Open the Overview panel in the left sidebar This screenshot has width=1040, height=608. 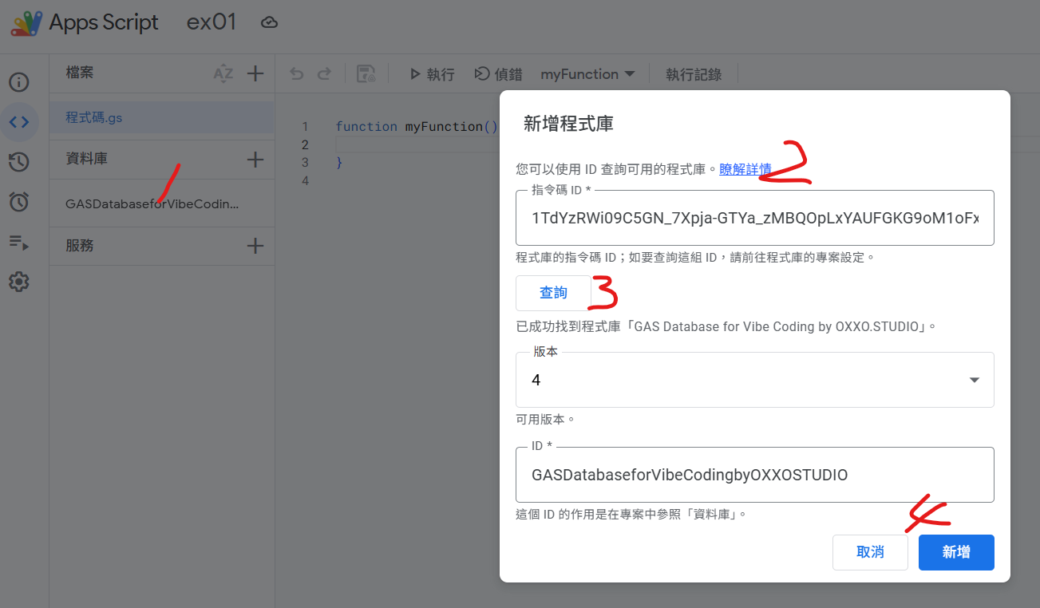(x=19, y=82)
